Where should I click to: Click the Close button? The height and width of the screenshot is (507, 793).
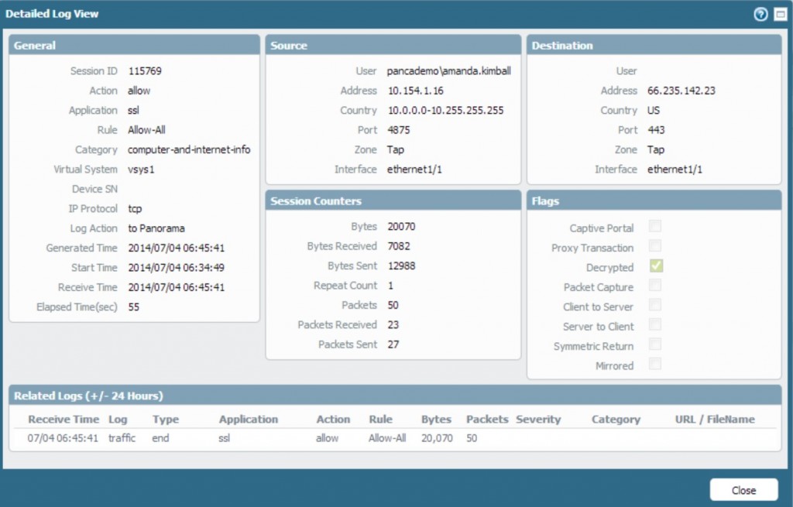pyautogui.click(x=743, y=490)
